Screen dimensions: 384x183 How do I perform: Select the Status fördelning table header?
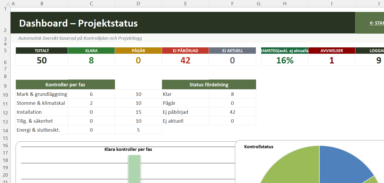click(209, 85)
